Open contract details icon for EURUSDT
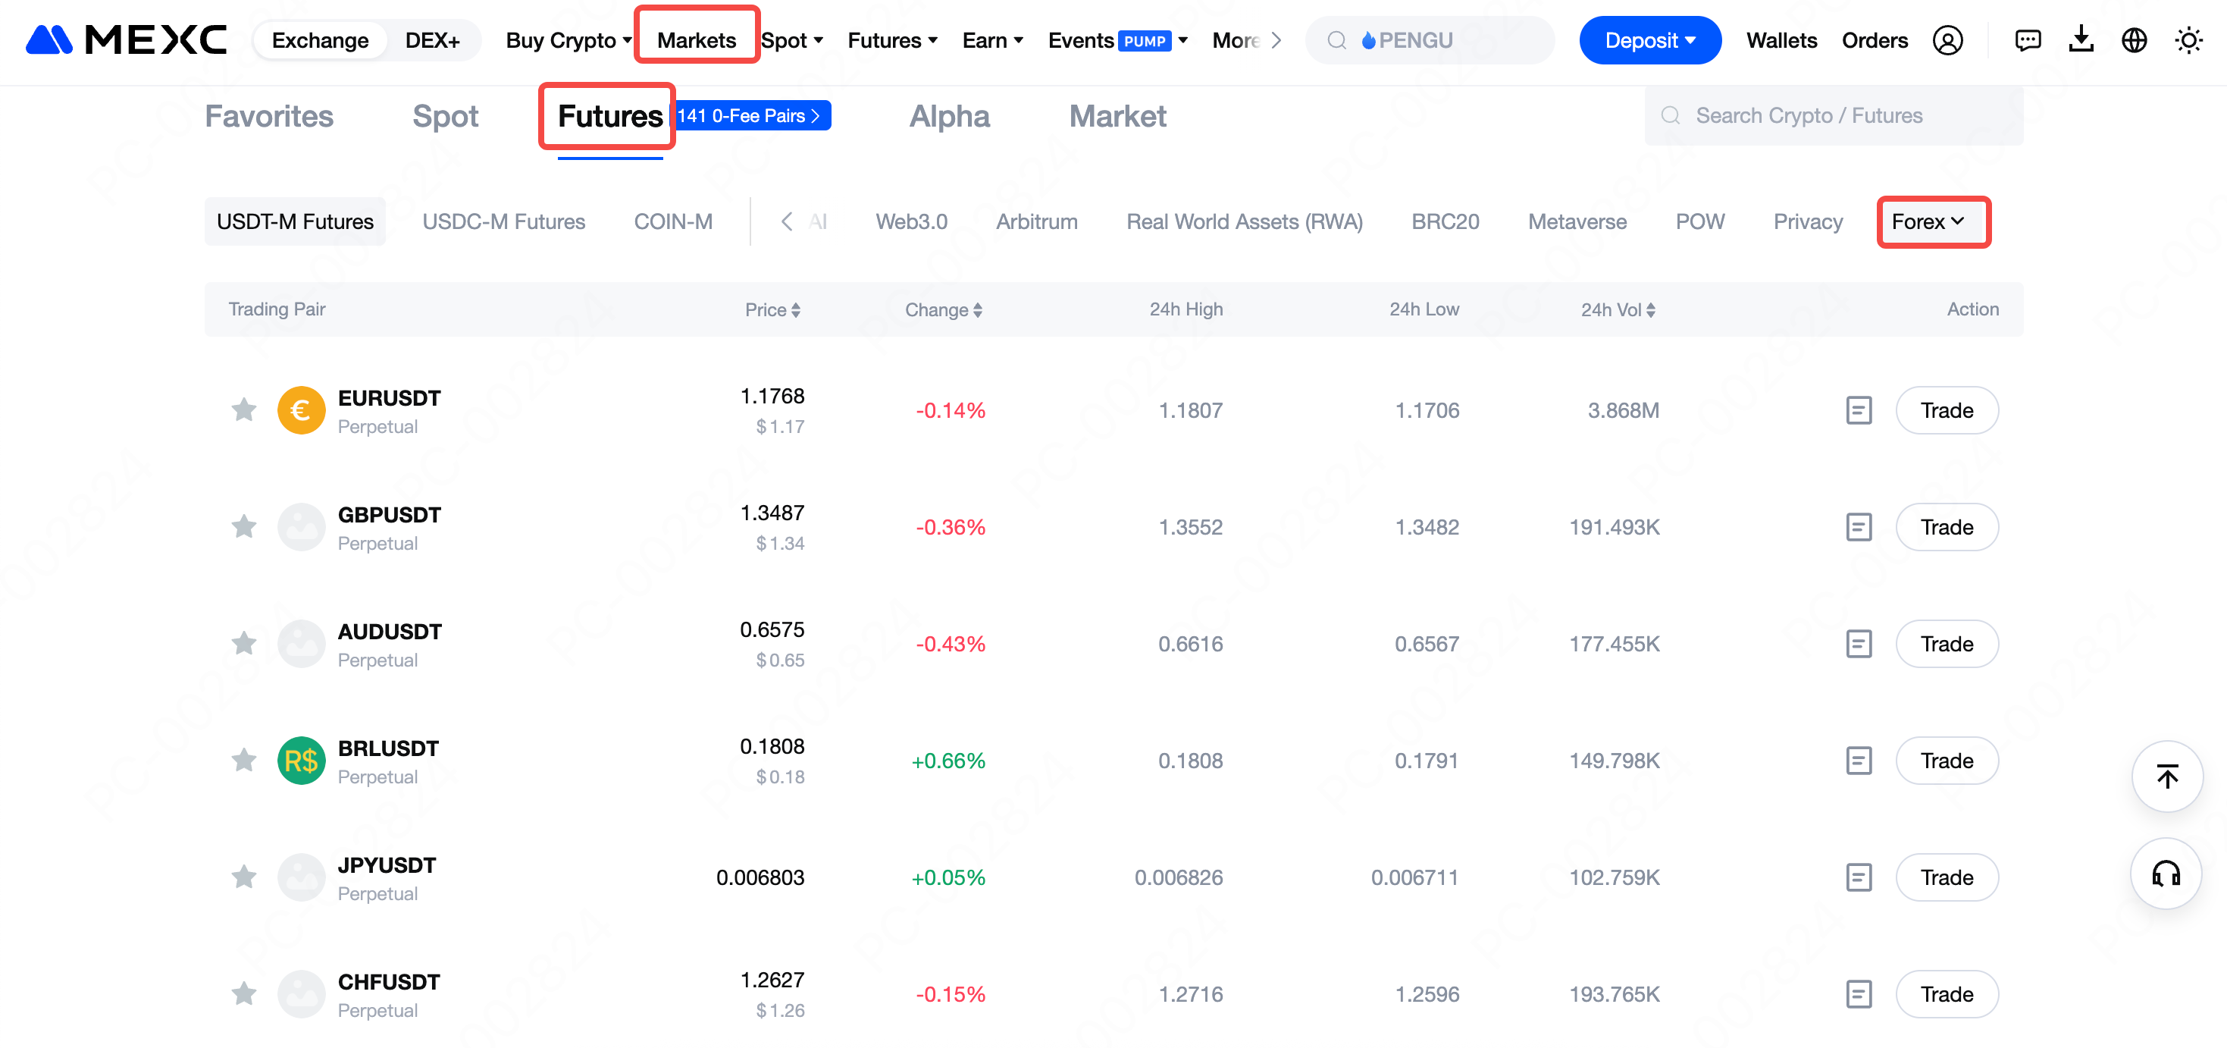Screen dimensions: 2227x1048 click(x=1858, y=409)
